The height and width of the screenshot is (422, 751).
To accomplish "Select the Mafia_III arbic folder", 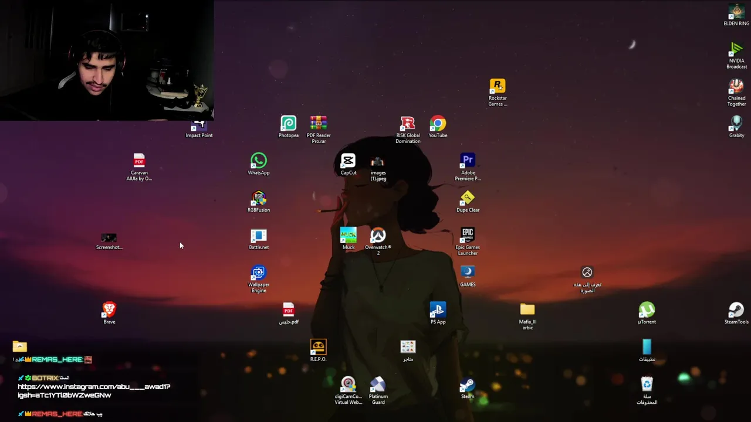I will pyautogui.click(x=527, y=316).
